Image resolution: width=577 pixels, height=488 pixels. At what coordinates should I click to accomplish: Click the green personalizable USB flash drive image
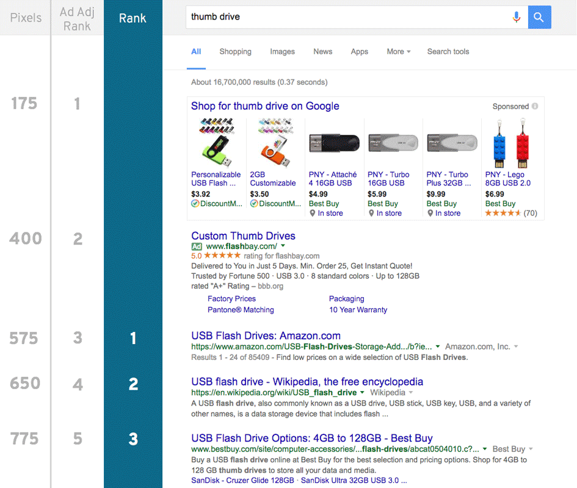[x=216, y=143]
